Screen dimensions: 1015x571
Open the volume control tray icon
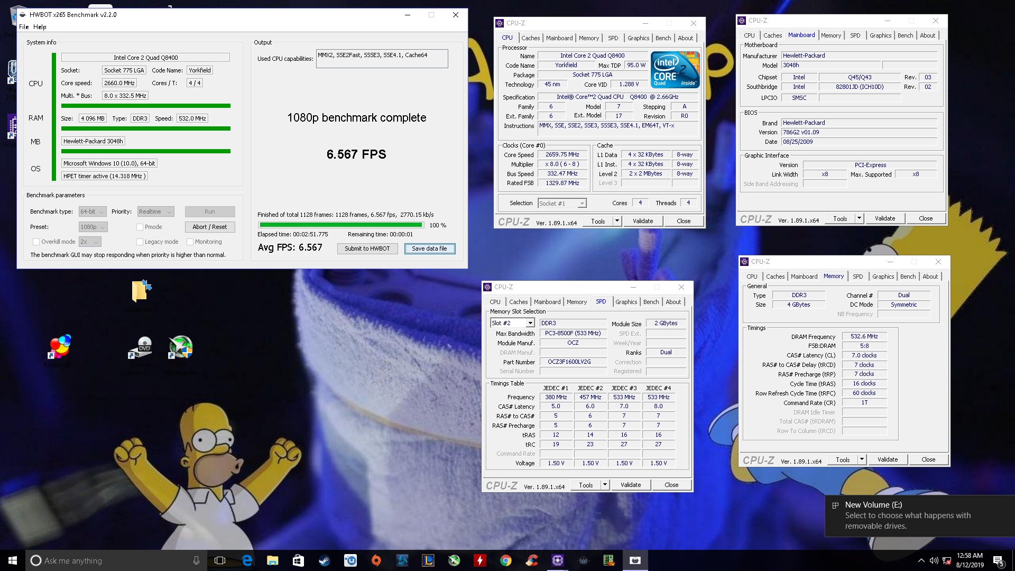[934, 560]
